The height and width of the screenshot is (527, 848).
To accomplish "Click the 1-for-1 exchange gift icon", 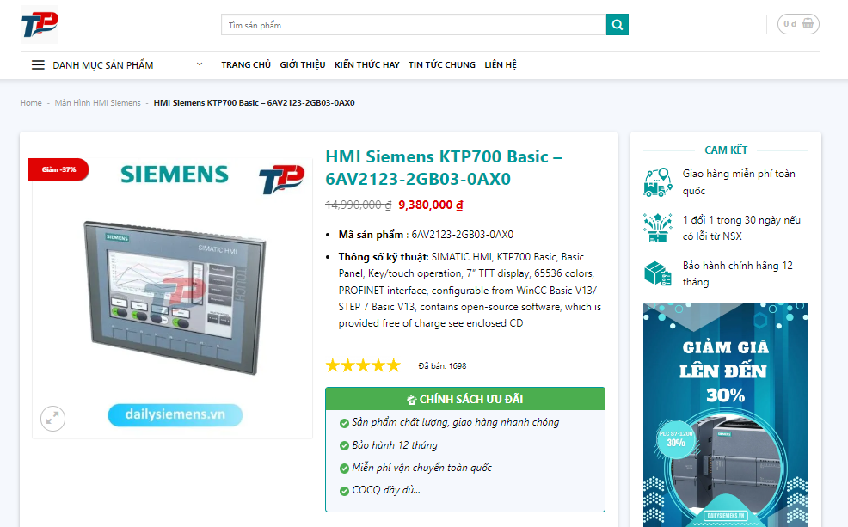I will (x=658, y=228).
